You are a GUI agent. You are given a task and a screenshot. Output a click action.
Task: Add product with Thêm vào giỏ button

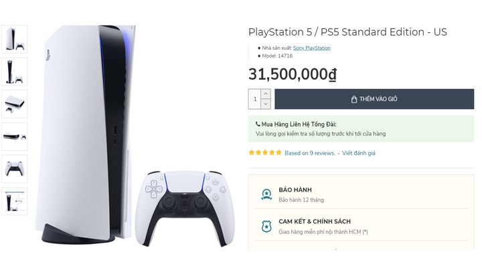tap(374, 99)
